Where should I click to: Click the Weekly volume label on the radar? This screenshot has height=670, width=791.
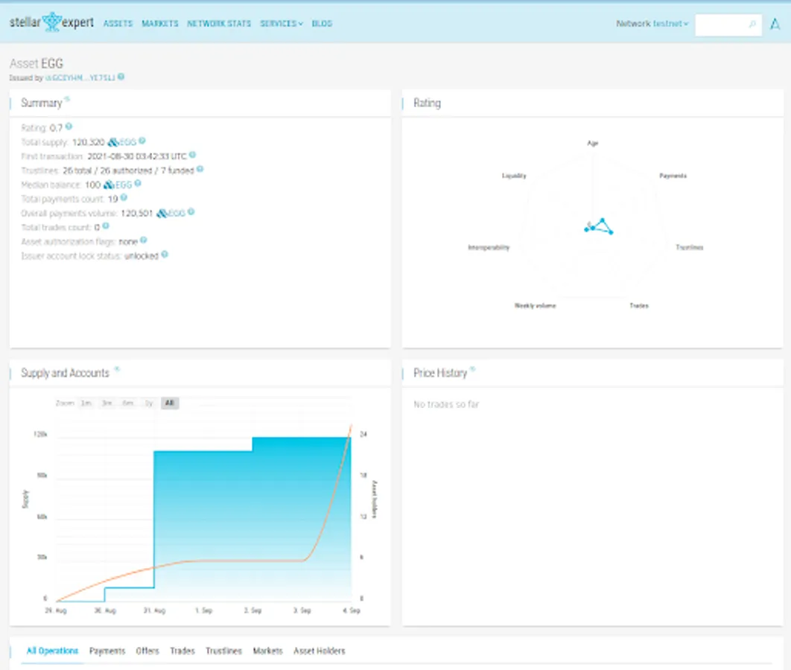(x=536, y=305)
